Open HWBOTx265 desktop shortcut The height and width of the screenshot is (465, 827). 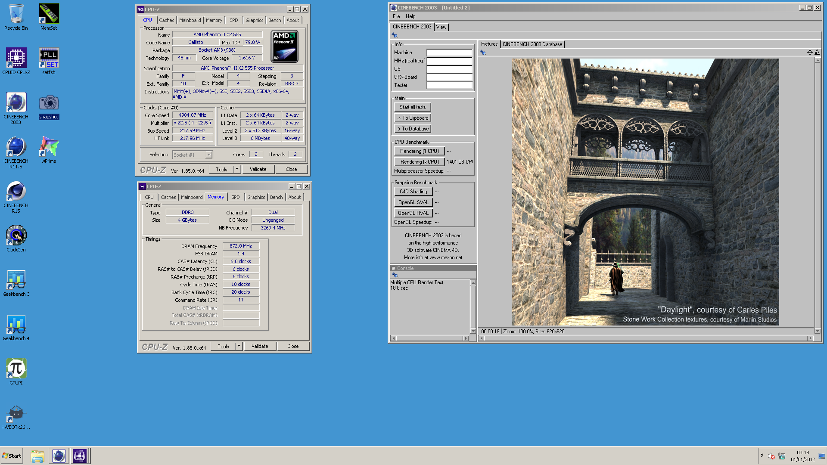click(x=16, y=416)
